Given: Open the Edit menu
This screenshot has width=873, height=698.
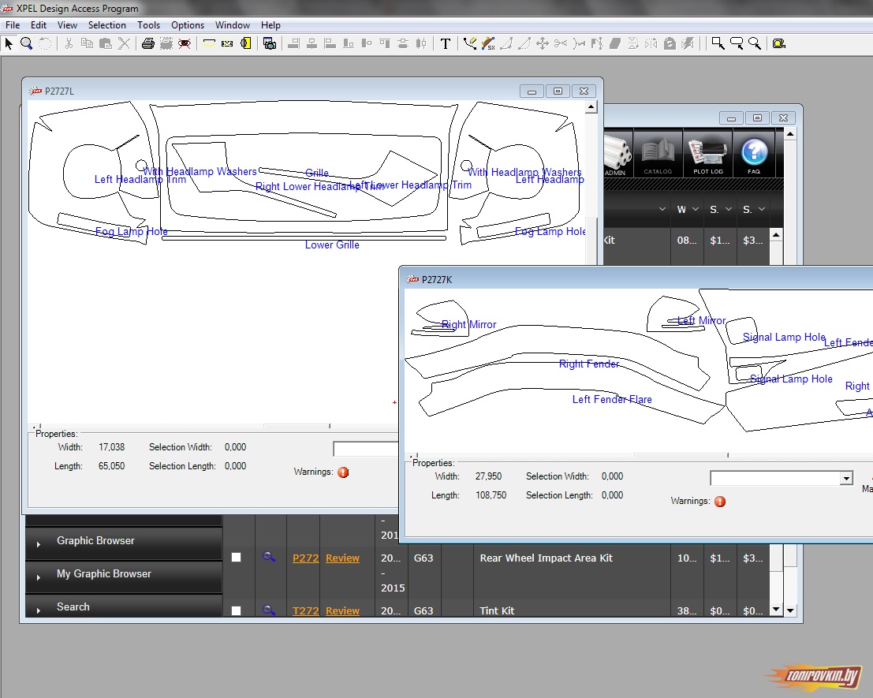Looking at the screenshot, I should tap(39, 25).
